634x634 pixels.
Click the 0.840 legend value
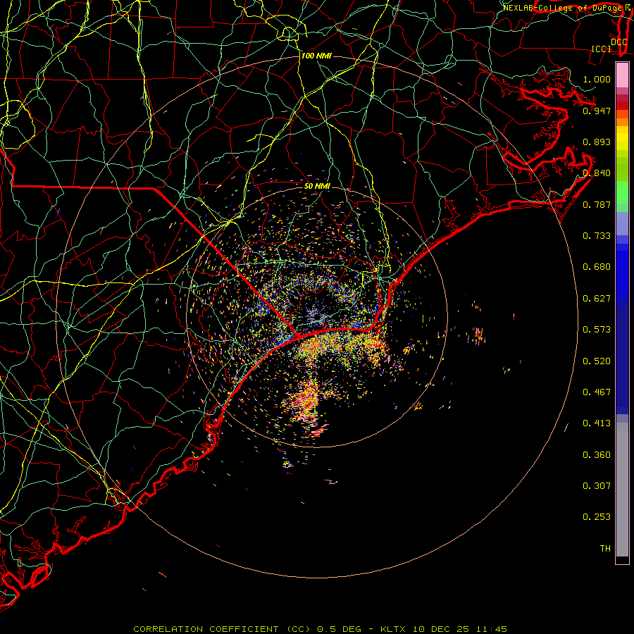(597, 173)
